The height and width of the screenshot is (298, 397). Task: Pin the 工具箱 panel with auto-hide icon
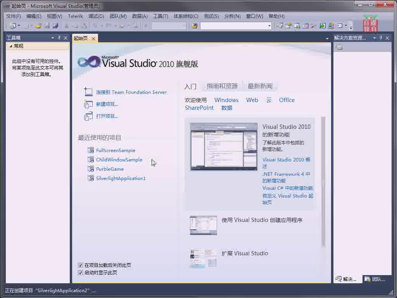tap(59, 38)
